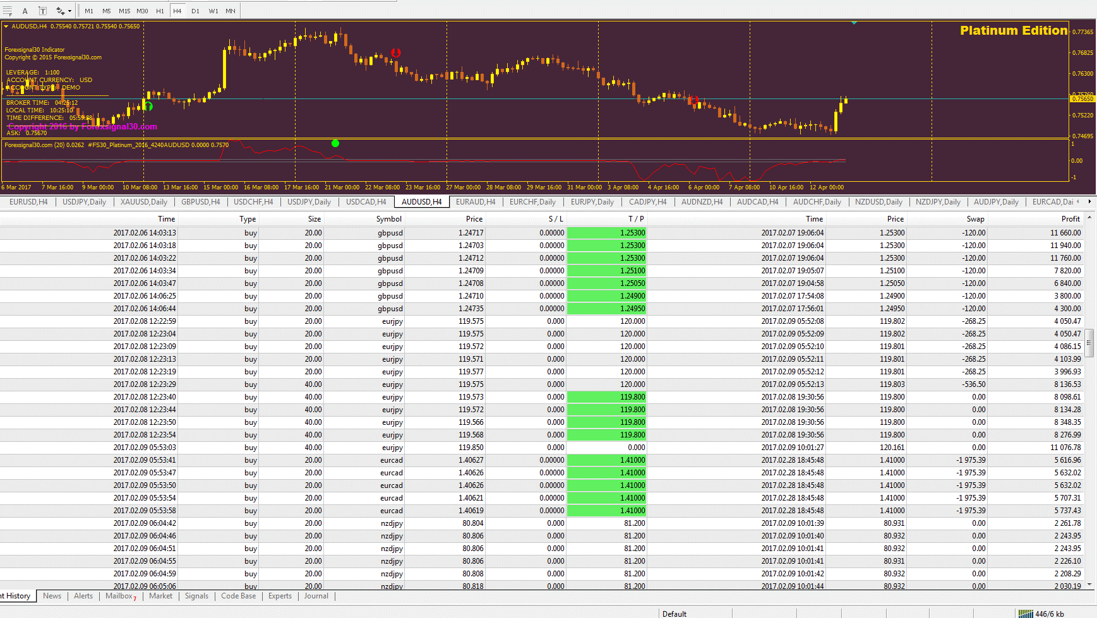Open the EURCHF,Daily chart tab
This screenshot has width=1097, height=618.
(x=532, y=202)
